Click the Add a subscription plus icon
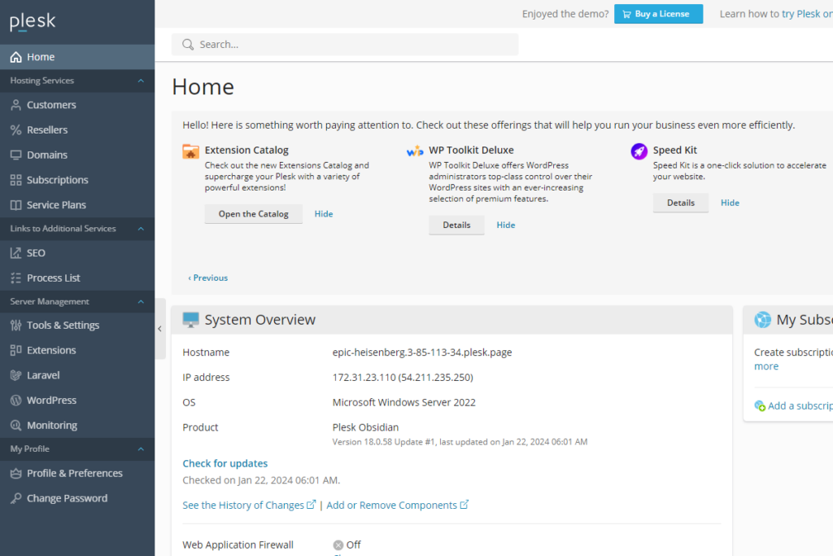 (760, 406)
